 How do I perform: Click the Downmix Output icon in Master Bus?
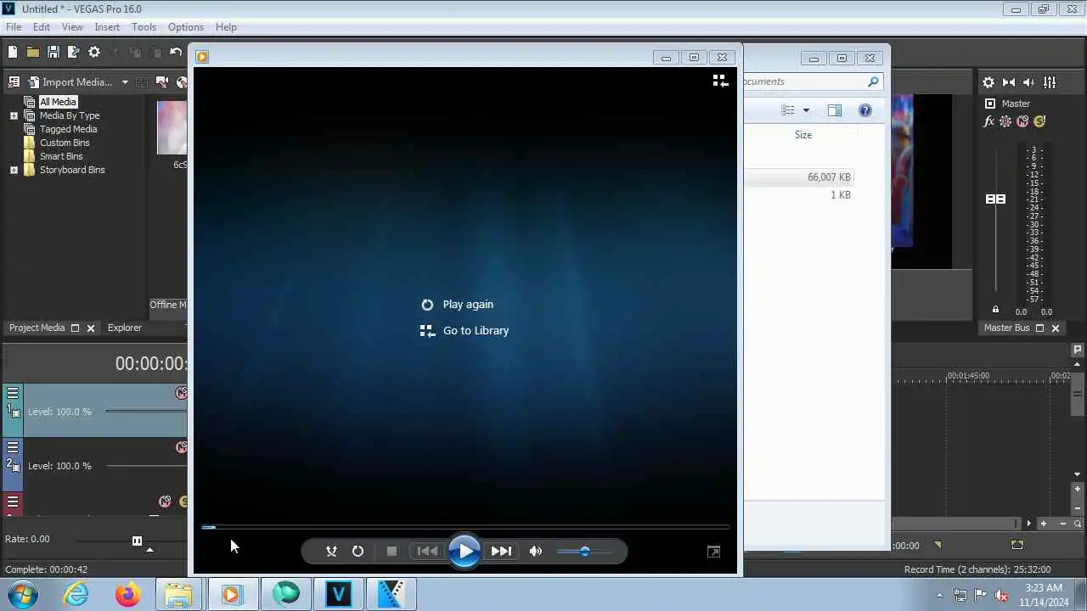tap(1009, 82)
